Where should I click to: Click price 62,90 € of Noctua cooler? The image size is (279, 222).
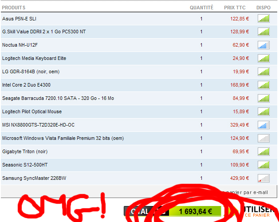[241, 45]
